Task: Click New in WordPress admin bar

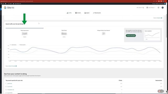Action: 10,4
